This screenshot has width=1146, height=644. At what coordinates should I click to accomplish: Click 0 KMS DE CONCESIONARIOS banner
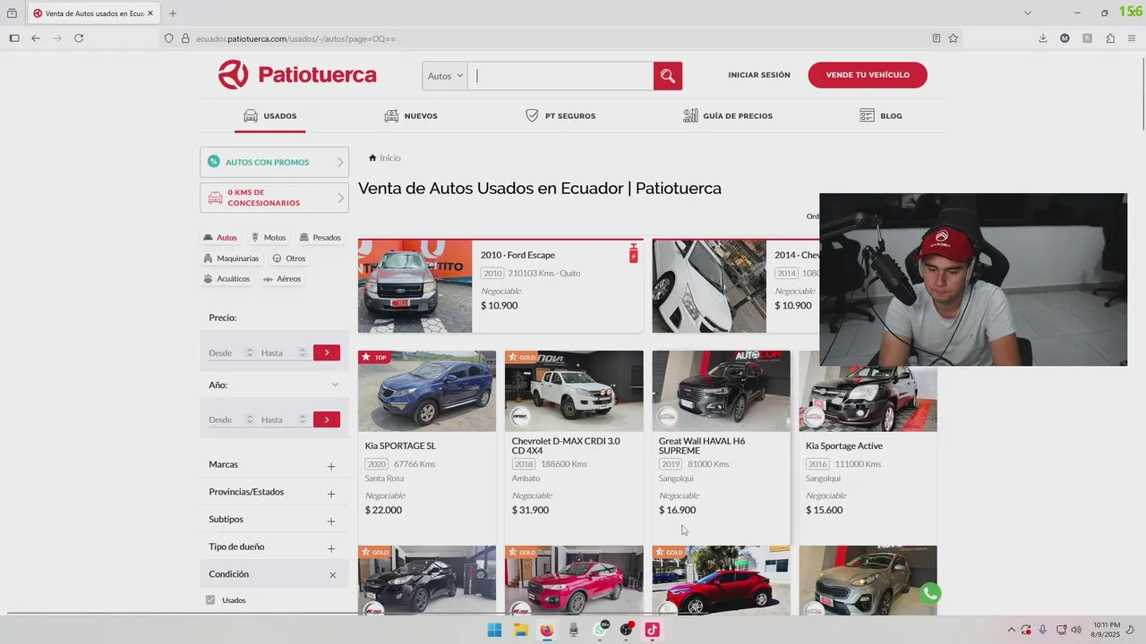(274, 198)
